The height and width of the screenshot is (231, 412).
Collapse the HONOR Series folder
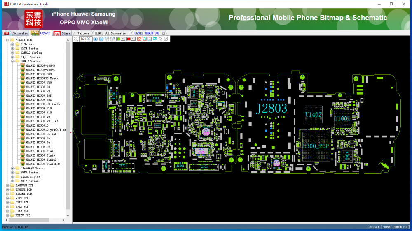pyautogui.click(x=13, y=61)
